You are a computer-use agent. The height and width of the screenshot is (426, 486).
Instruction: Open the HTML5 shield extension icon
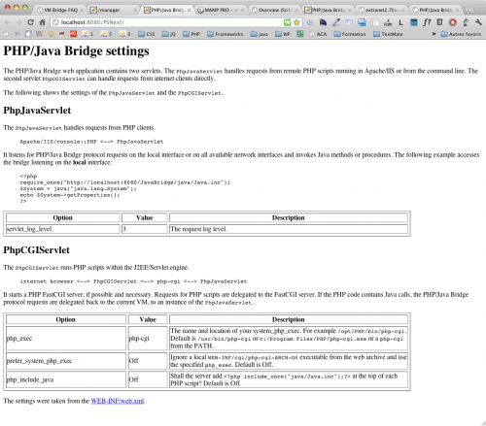click(x=439, y=22)
